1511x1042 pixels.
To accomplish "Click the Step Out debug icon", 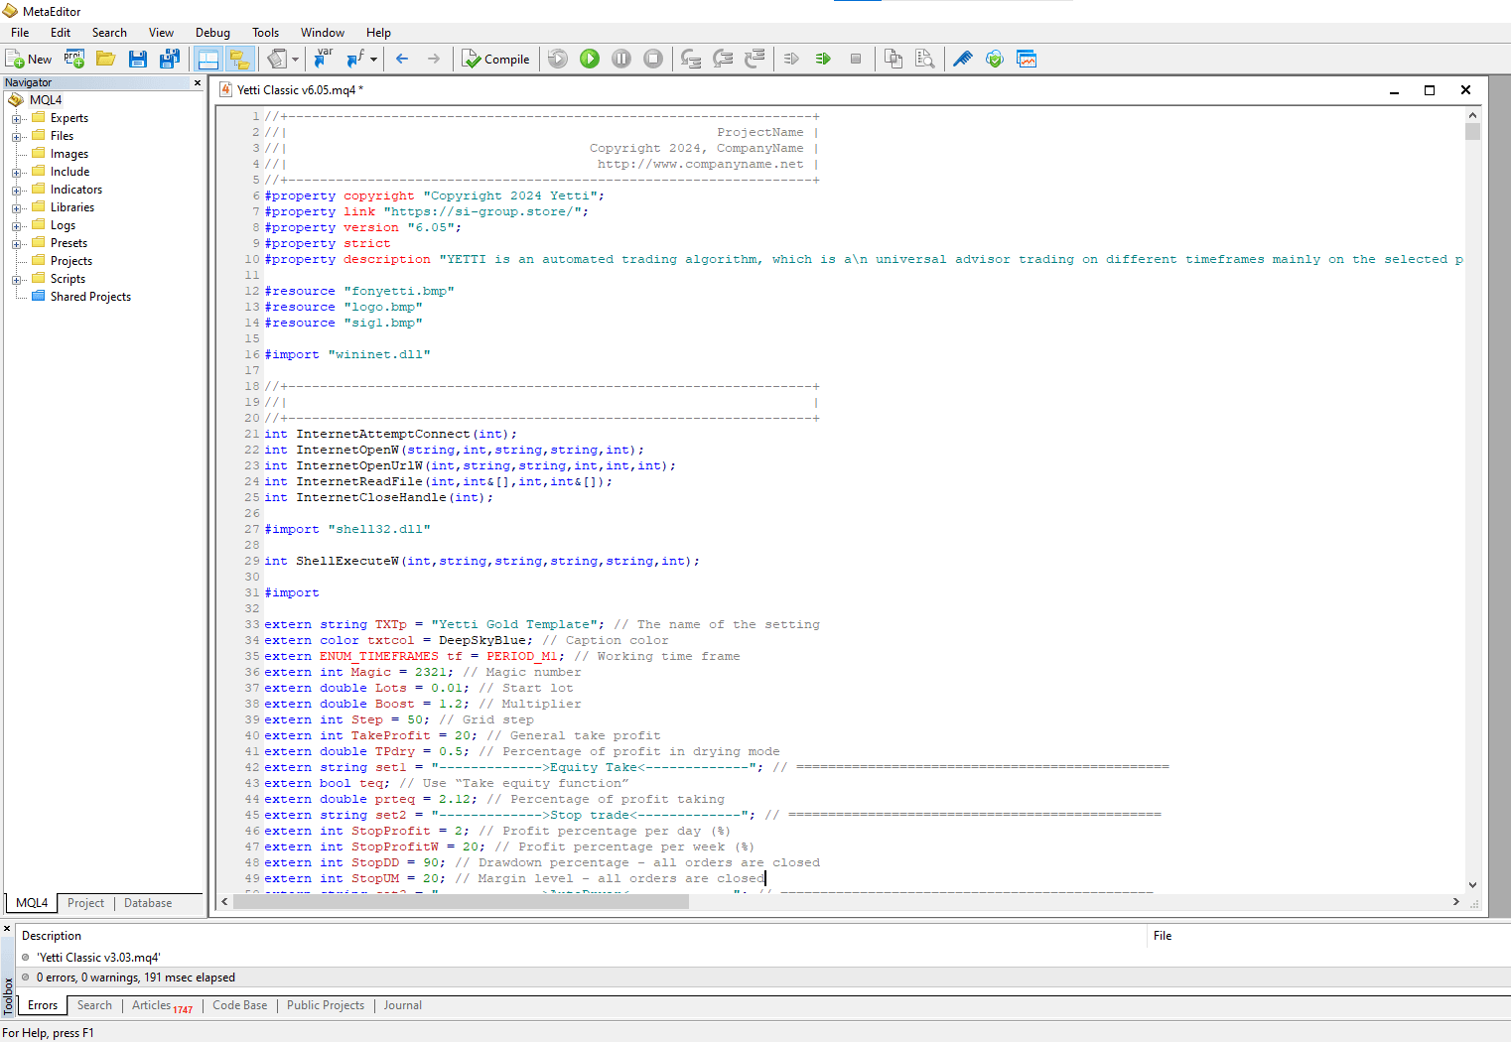I will click(755, 60).
